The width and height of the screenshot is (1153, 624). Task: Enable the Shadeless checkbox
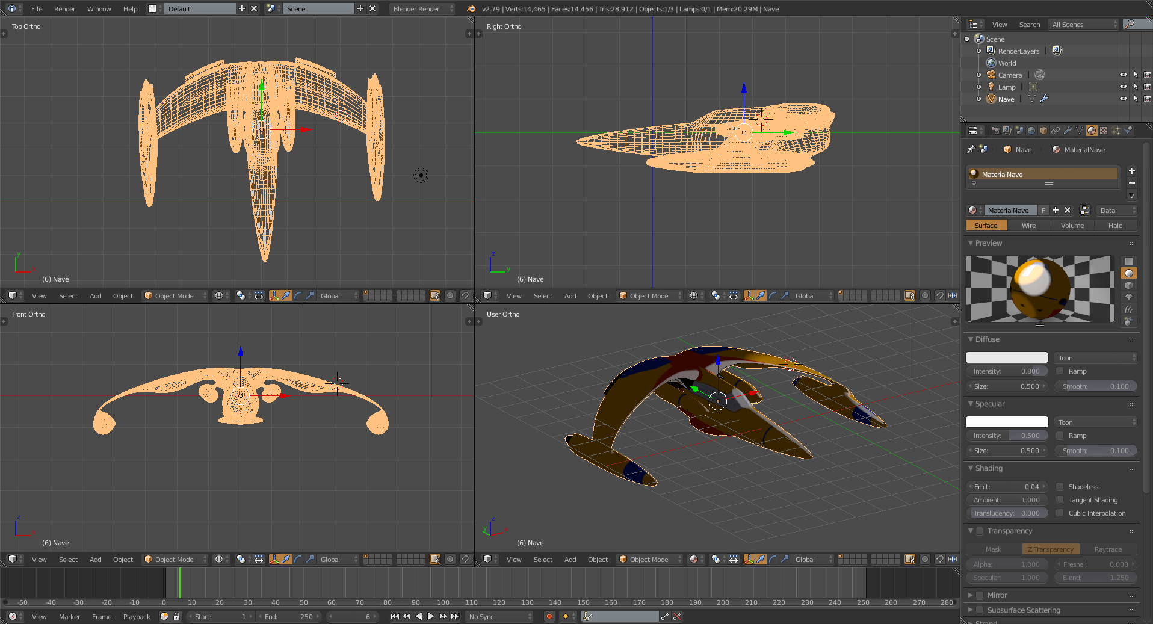coord(1060,487)
